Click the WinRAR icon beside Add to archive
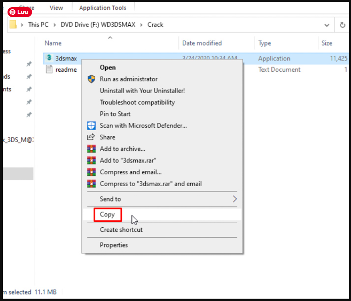Screen dimensions: 351x301 (x=91, y=149)
